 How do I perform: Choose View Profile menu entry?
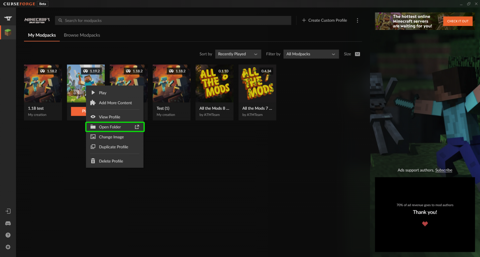tap(115, 117)
